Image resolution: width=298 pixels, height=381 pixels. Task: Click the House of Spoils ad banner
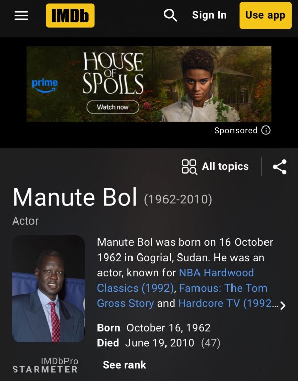click(149, 84)
